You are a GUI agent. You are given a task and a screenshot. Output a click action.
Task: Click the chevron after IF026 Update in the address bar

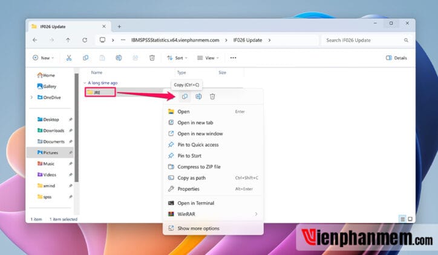click(x=269, y=40)
